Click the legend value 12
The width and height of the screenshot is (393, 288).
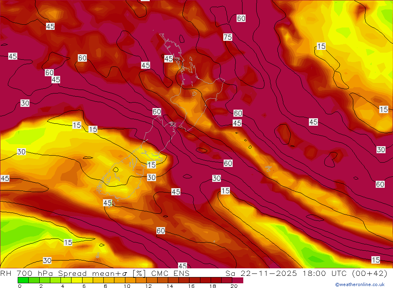pos(149,286)
